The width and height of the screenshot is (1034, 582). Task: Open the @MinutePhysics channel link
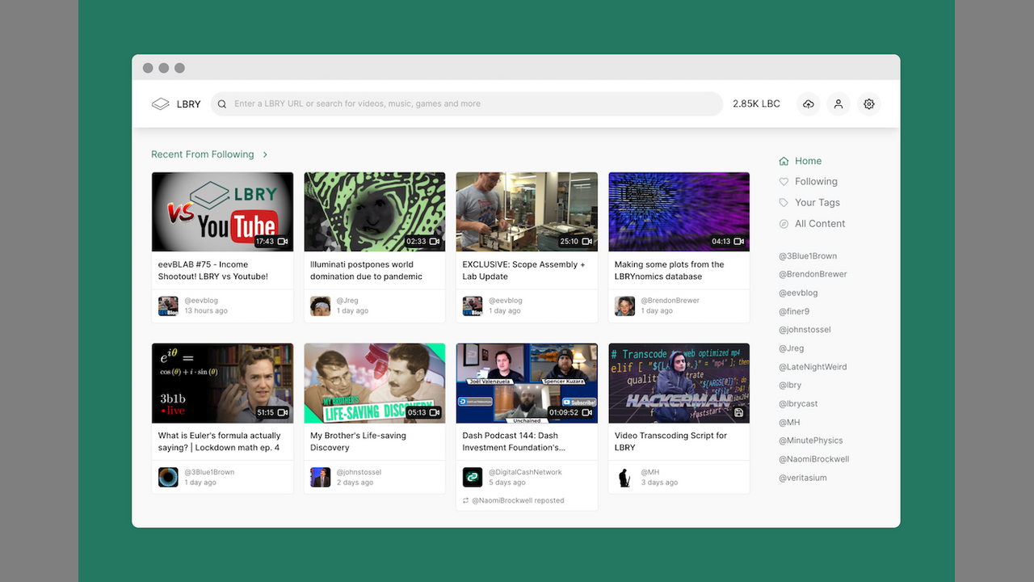(810, 441)
